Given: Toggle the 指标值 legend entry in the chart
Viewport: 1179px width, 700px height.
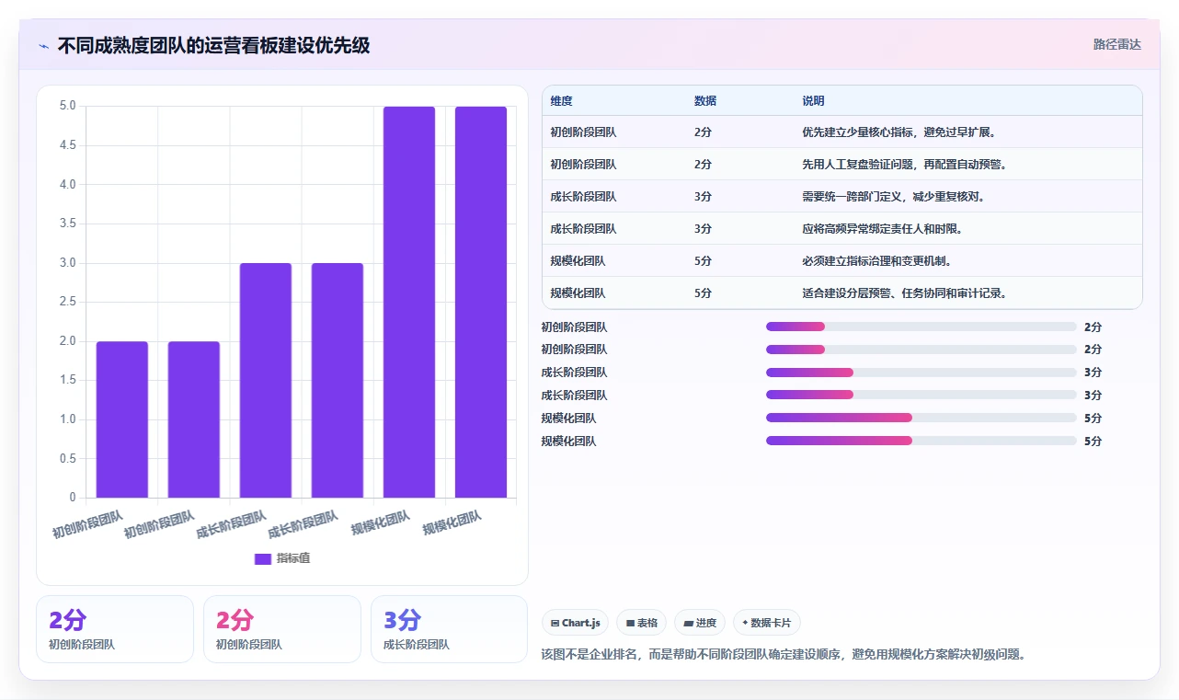Looking at the screenshot, I should [x=282, y=558].
